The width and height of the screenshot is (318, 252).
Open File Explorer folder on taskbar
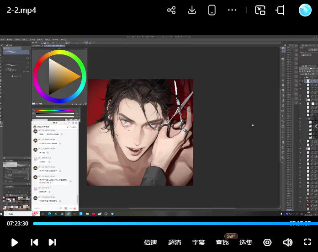[87, 214]
